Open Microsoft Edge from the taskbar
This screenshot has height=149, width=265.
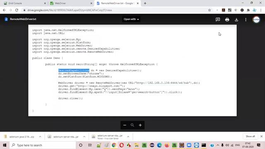pos(159,145)
